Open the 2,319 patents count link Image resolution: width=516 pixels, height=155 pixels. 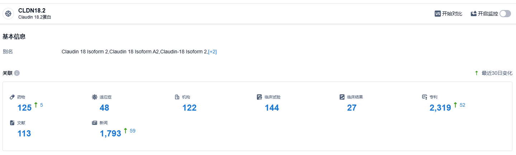[x=440, y=107]
